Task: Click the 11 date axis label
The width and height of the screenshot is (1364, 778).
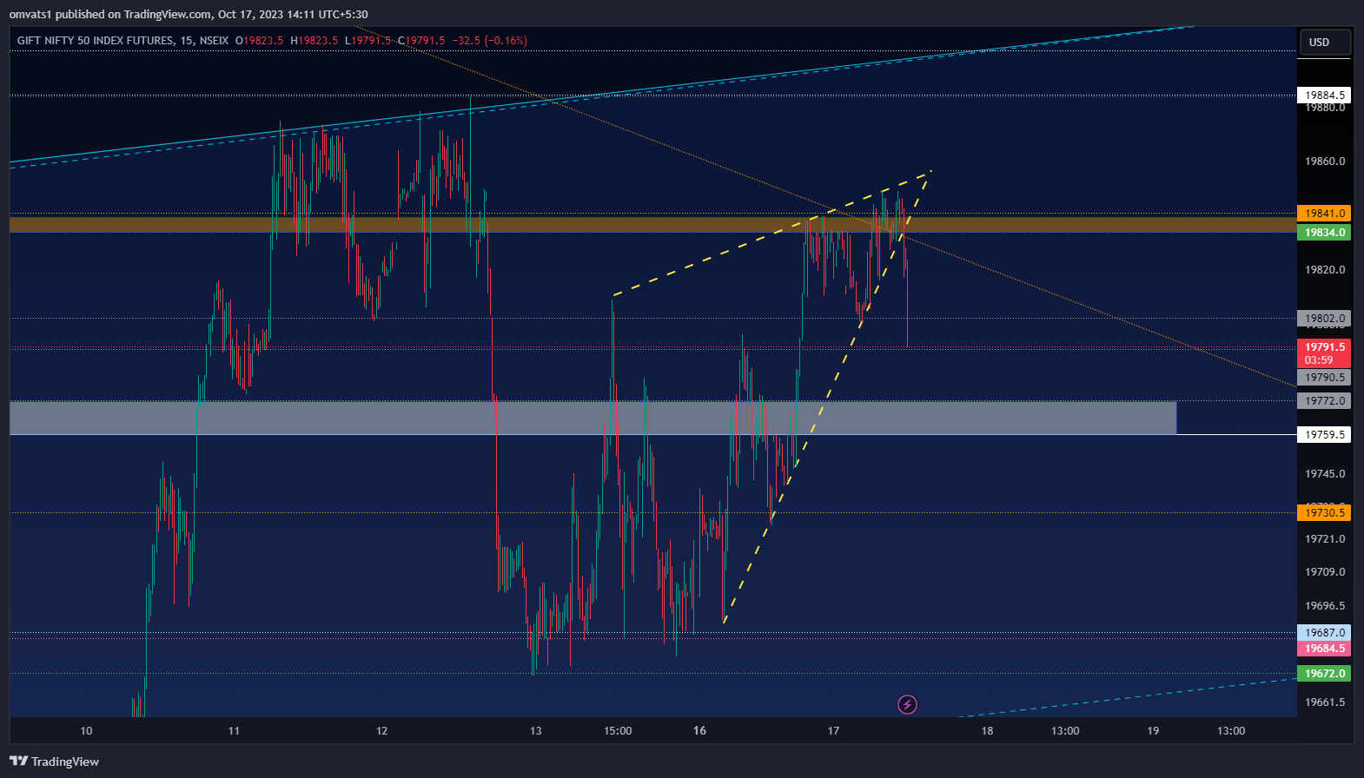Action: tap(234, 731)
